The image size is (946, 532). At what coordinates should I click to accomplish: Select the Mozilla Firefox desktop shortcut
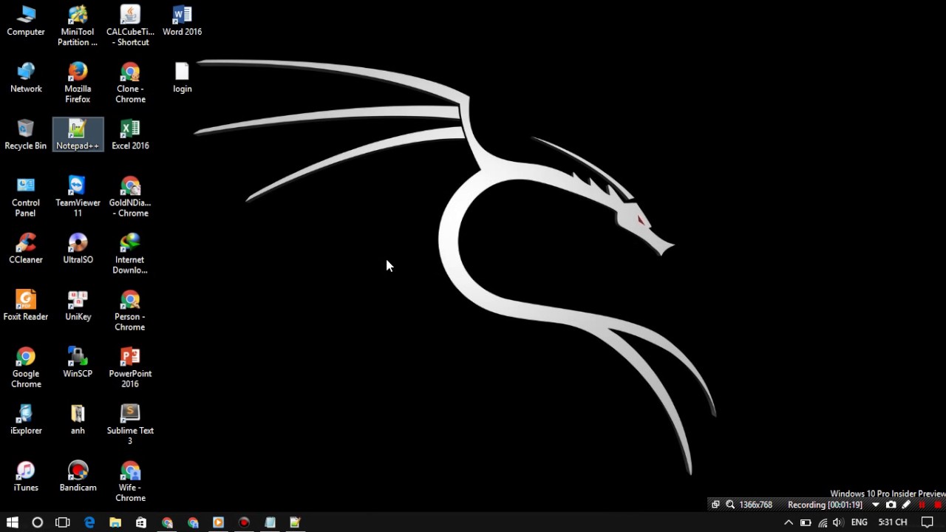click(x=78, y=83)
